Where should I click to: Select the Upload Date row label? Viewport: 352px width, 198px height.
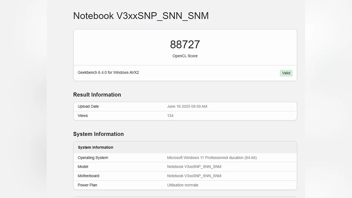point(88,106)
